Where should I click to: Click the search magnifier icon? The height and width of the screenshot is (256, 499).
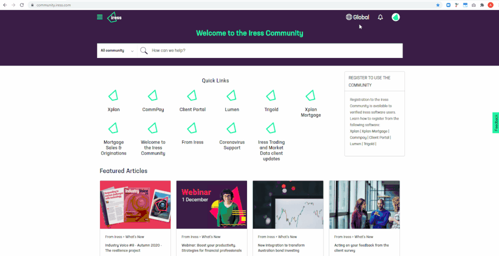tap(144, 50)
